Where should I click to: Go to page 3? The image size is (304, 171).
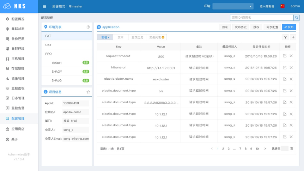point(229,149)
